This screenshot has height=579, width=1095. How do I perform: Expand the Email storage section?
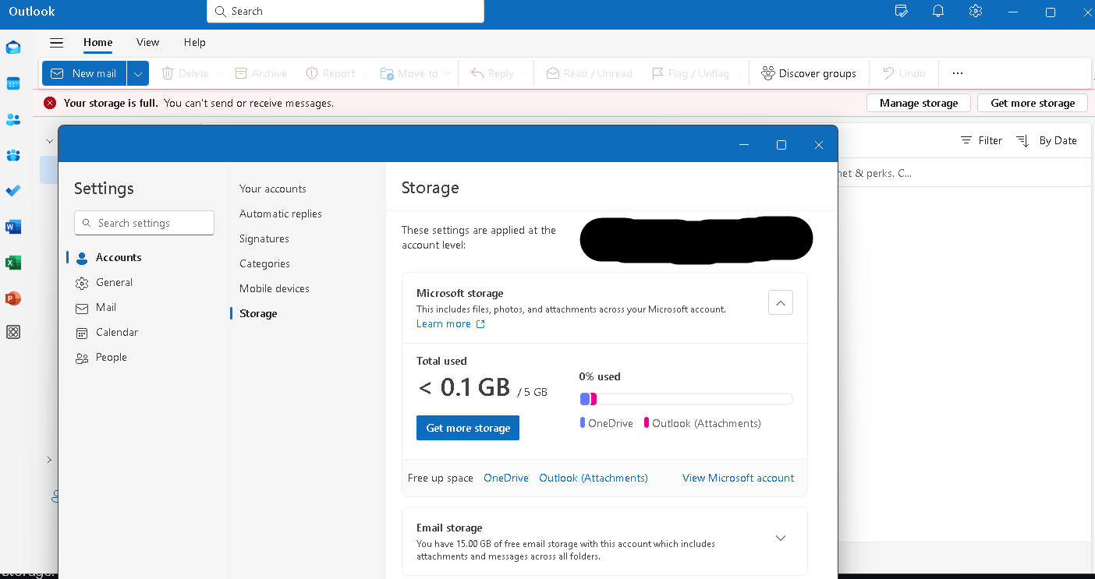pos(781,538)
